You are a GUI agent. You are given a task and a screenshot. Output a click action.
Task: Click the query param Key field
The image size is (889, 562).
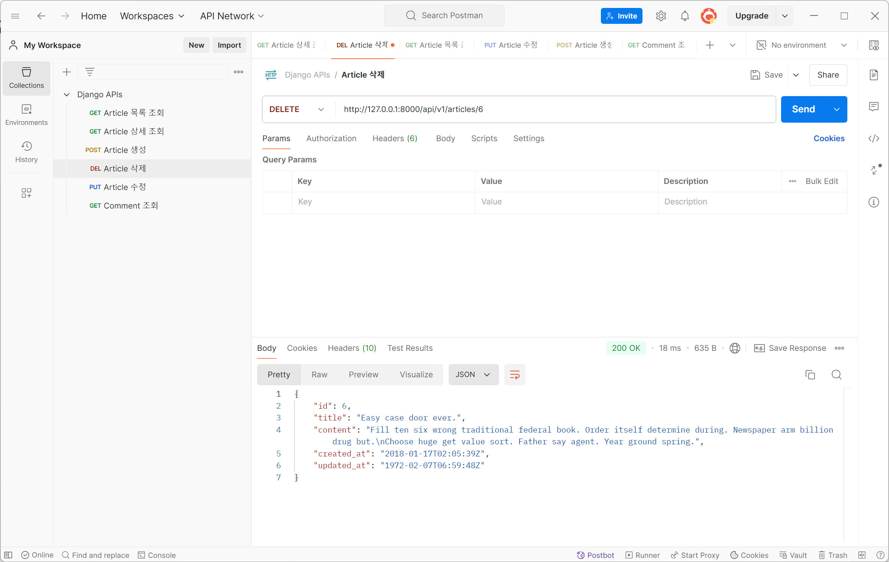coord(384,202)
